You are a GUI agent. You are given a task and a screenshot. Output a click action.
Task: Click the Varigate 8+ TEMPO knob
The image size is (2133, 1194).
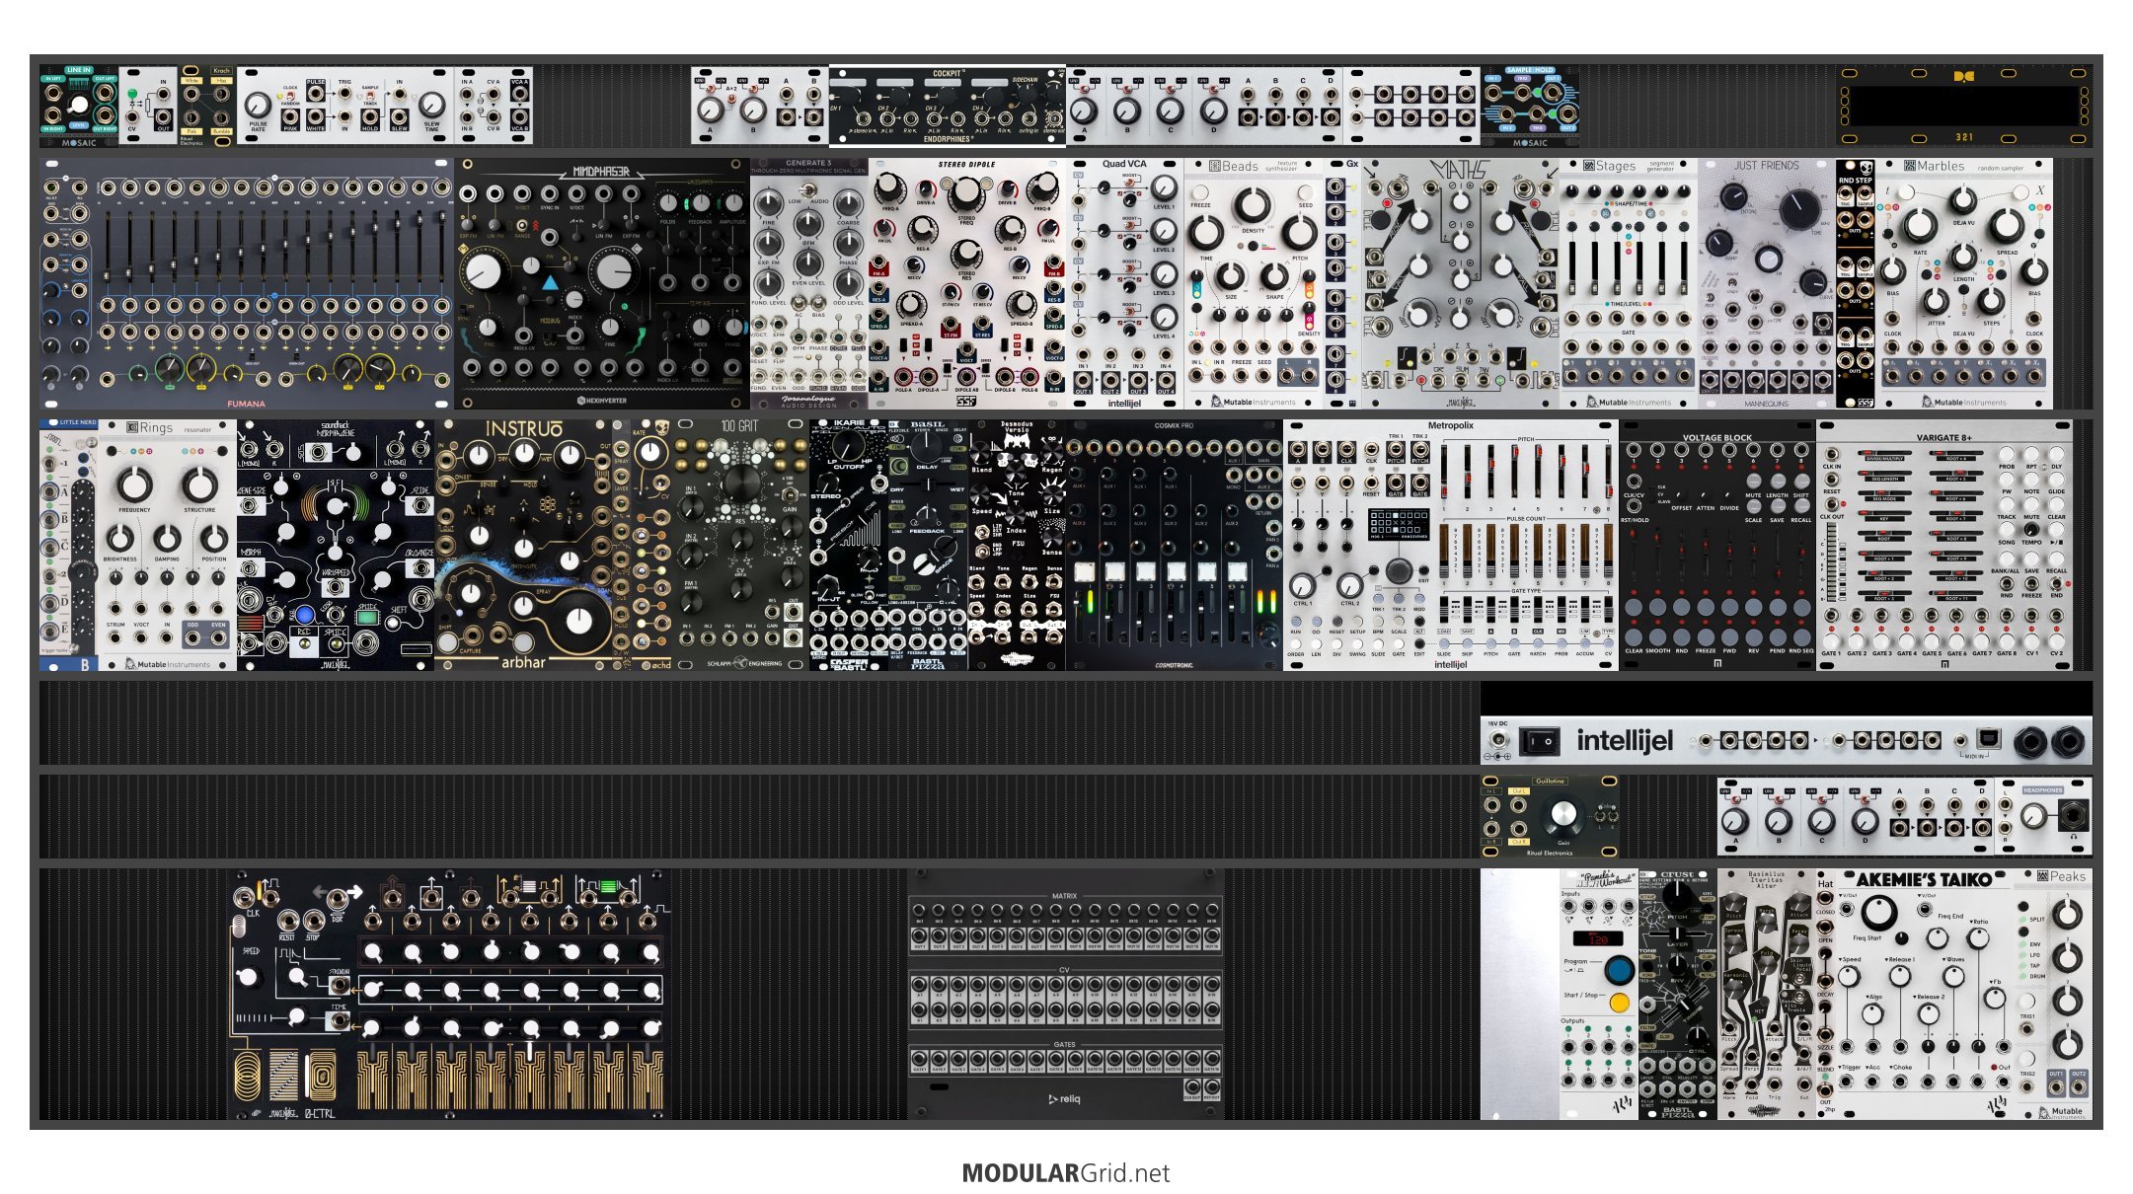coord(2031,529)
